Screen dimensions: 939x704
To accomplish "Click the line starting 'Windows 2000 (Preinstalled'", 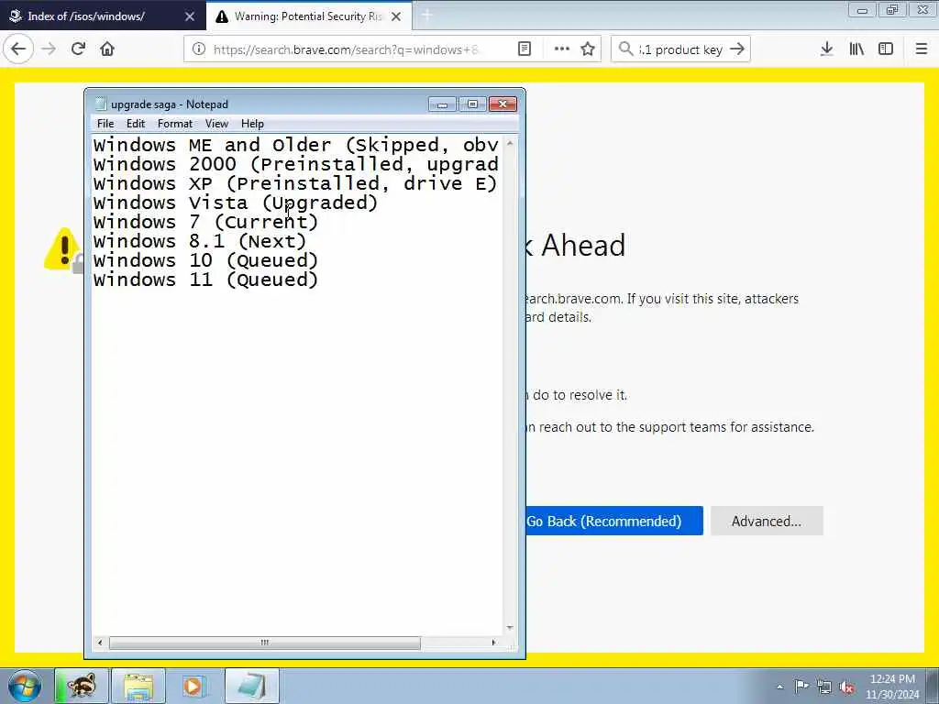I will click(x=296, y=165).
